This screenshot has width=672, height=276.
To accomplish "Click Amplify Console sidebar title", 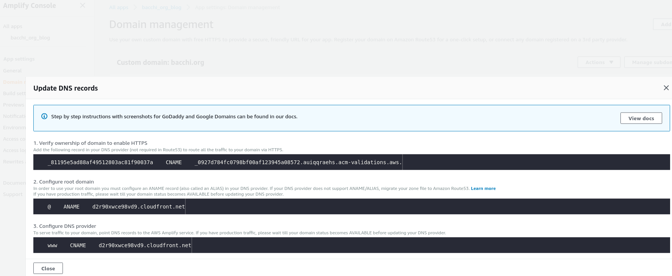I will tap(30, 6).
